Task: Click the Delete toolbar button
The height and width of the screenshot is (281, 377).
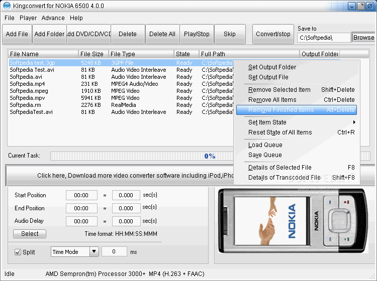Action: click(128, 34)
